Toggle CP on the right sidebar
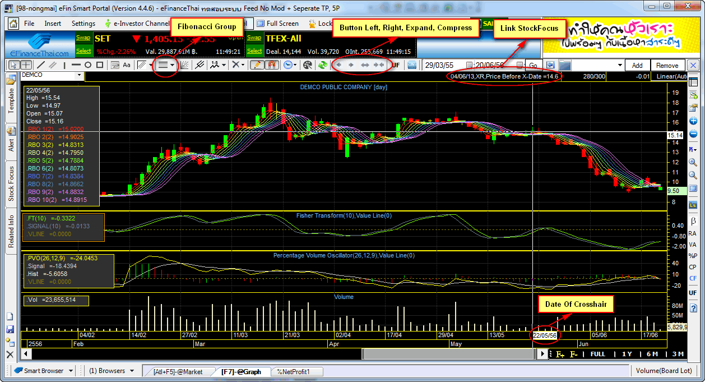The width and height of the screenshot is (705, 382). [693, 267]
